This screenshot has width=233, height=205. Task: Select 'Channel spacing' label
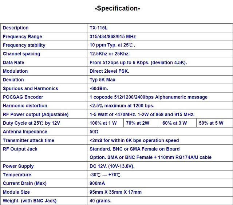21,54
